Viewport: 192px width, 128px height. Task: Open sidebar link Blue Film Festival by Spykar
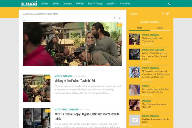[x=155, y=91]
